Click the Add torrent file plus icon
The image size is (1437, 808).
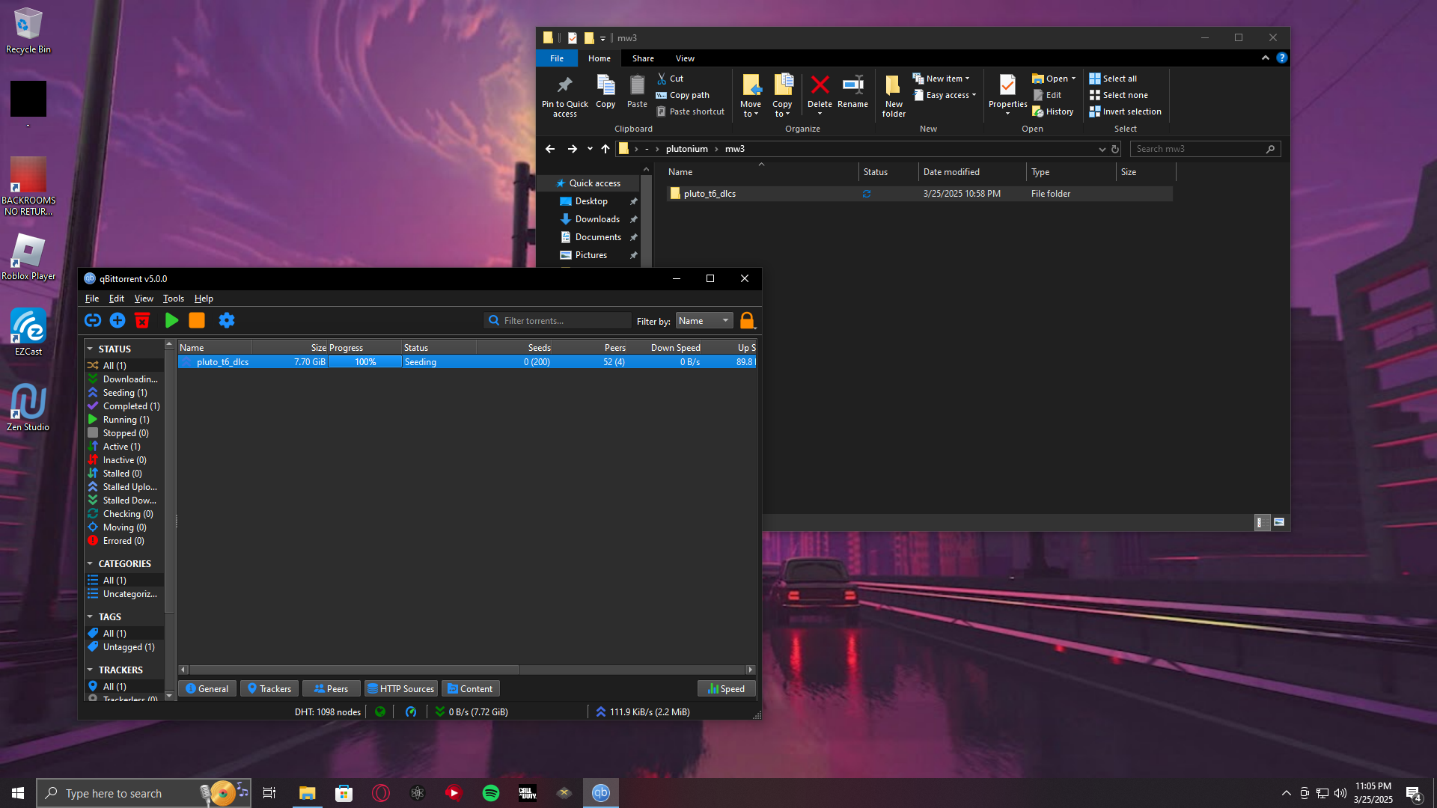(x=118, y=320)
